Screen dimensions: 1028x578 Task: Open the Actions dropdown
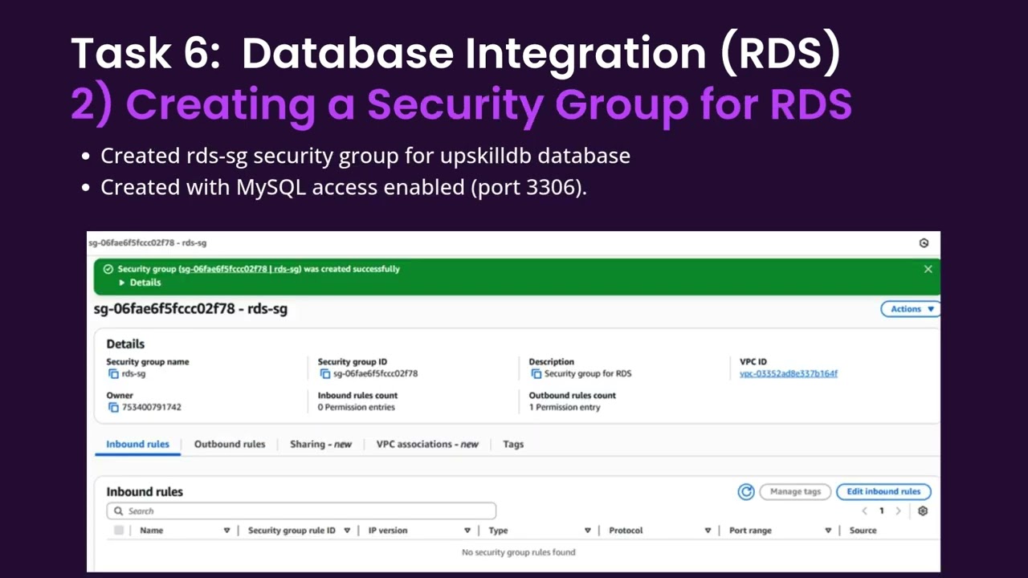point(912,309)
